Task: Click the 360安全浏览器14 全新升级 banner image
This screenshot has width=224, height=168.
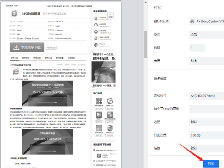Action: 48,94
